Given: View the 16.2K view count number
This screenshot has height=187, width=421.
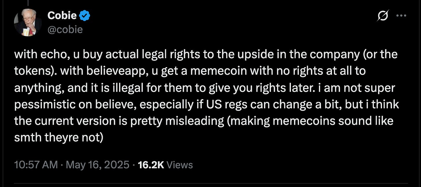Looking at the screenshot, I should coord(151,165).
